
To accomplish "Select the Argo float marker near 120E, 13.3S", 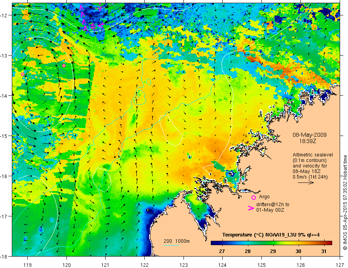I will (x=64, y=65).
